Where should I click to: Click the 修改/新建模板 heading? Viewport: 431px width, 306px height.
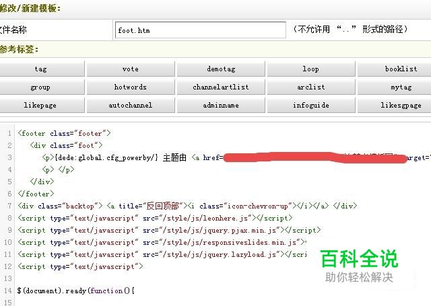pyautogui.click(x=30, y=8)
